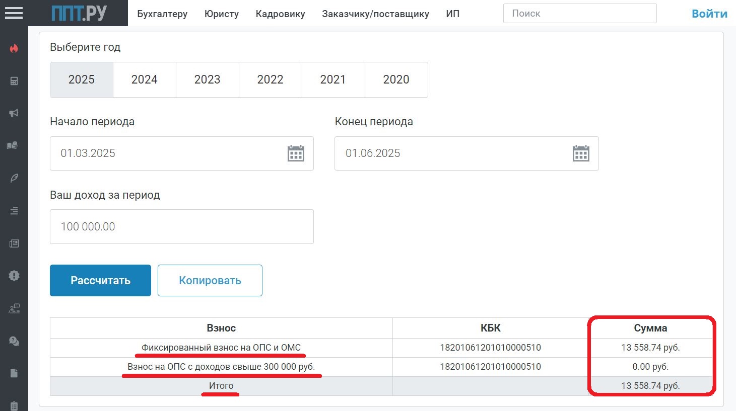Viewport: 736px width, 411px height.
Task: Click the feather quill icon in the sidebar
Action: [14, 178]
